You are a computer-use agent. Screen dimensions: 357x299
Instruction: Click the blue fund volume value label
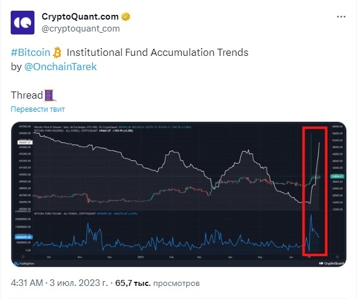click(24, 237)
